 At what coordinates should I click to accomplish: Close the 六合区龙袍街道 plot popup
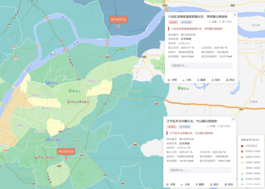click(x=235, y=15)
